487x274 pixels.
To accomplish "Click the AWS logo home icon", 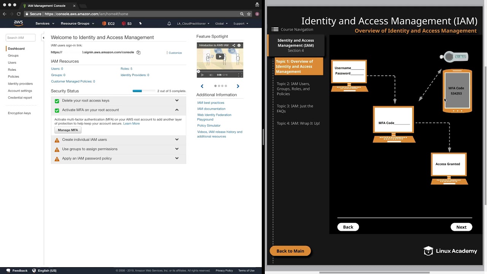I will coord(18,23).
